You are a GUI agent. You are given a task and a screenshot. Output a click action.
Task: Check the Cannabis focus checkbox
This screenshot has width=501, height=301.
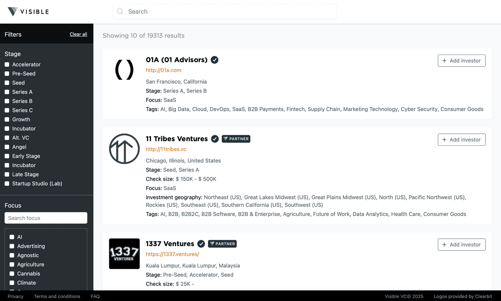(12, 273)
